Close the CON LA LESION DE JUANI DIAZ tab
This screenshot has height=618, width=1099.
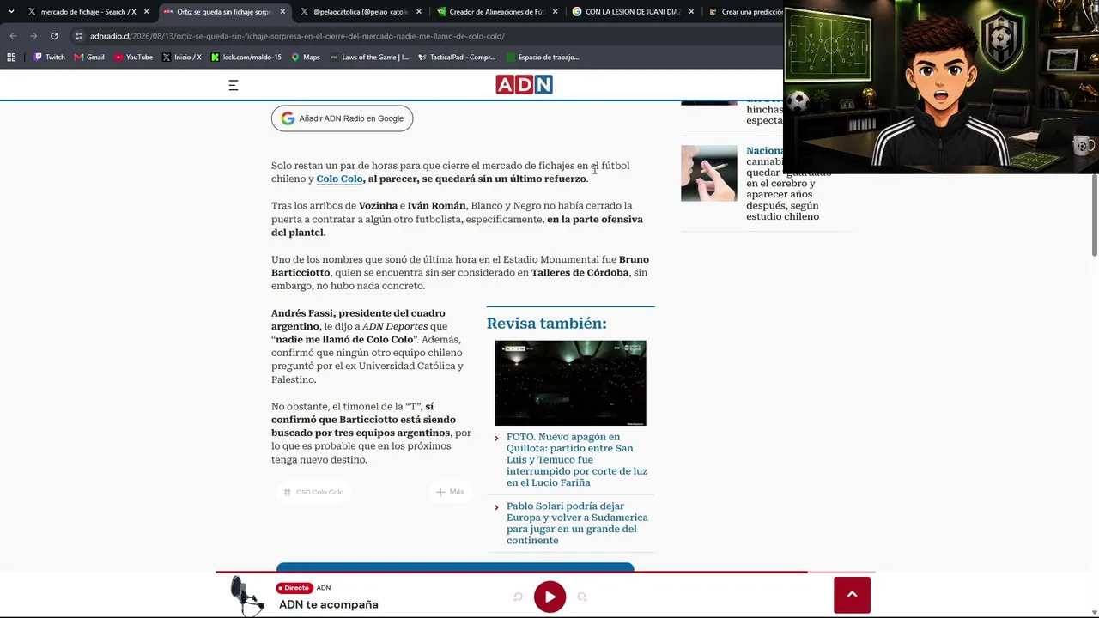tap(691, 12)
